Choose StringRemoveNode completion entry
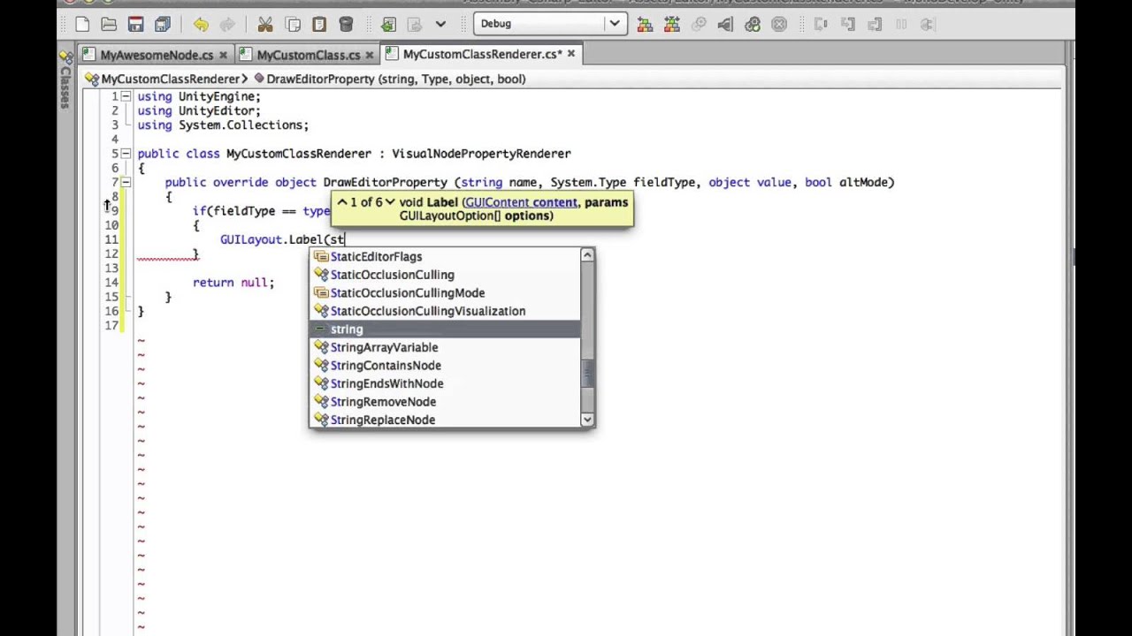The image size is (1132, 636). tap(445, 402)
